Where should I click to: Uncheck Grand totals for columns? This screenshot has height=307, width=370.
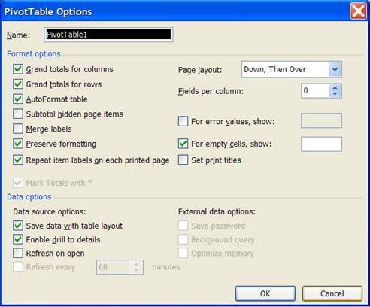click(18, 69)
